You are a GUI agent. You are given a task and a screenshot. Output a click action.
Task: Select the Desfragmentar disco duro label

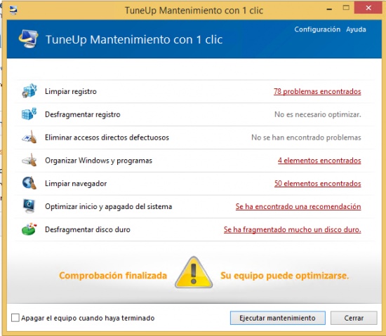tap(88, 229)
